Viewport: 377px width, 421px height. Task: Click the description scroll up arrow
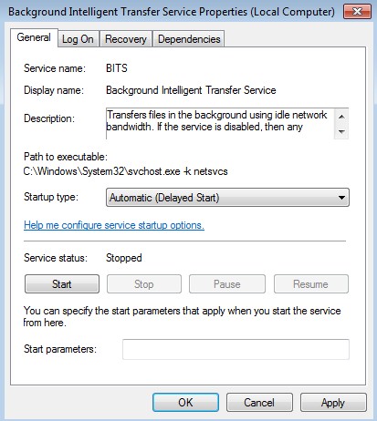341,117
